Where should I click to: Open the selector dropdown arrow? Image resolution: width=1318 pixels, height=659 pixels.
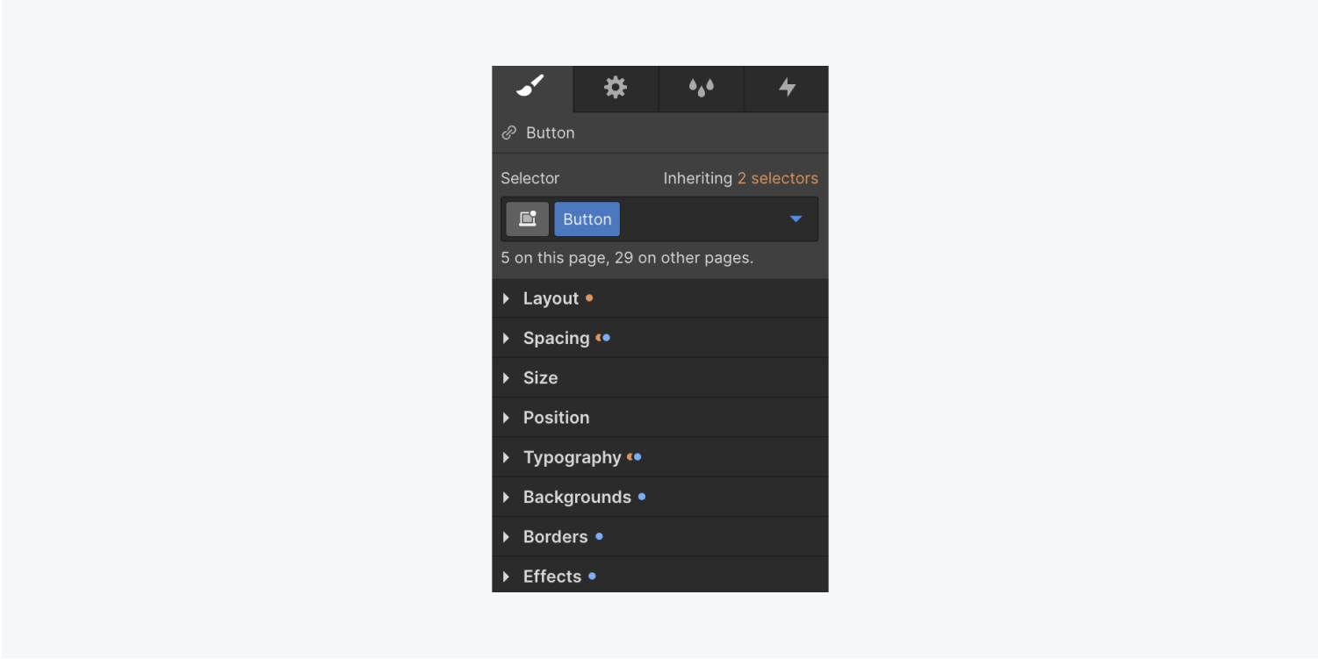point(796,219)
